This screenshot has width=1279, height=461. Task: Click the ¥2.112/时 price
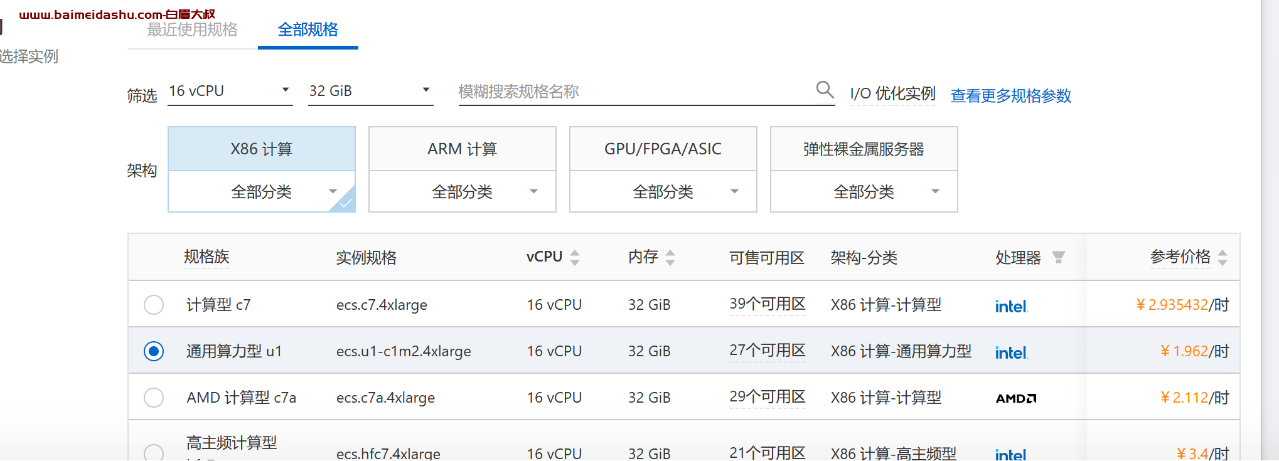click(x=1194, y=398)
